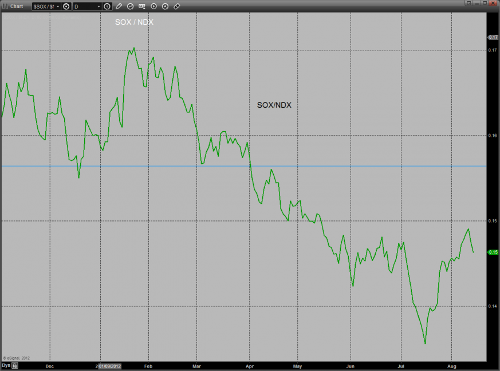Image resolution: width=500 pixels, height=371 pixels.
Task: Click the SOX/NDX text label mid-chart
Action: 274,105
